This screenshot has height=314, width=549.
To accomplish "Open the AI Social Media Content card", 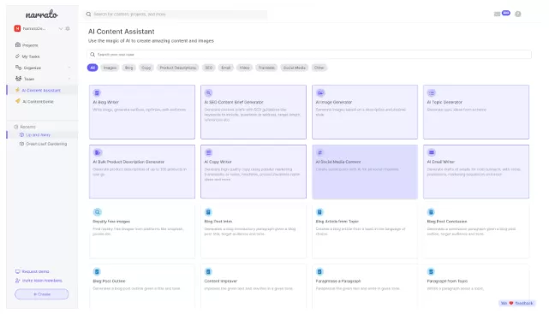I will point(365,172).
